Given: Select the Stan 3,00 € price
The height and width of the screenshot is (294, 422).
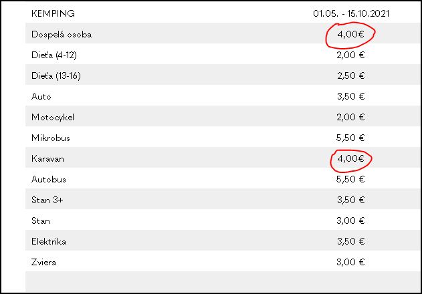Looking at the screenshot, I should pos(350,220).
